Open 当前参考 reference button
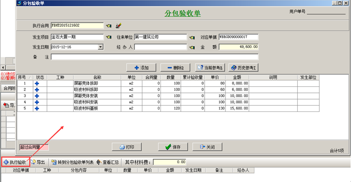This screenshot has width=351, height=182. tap(210, 67)
